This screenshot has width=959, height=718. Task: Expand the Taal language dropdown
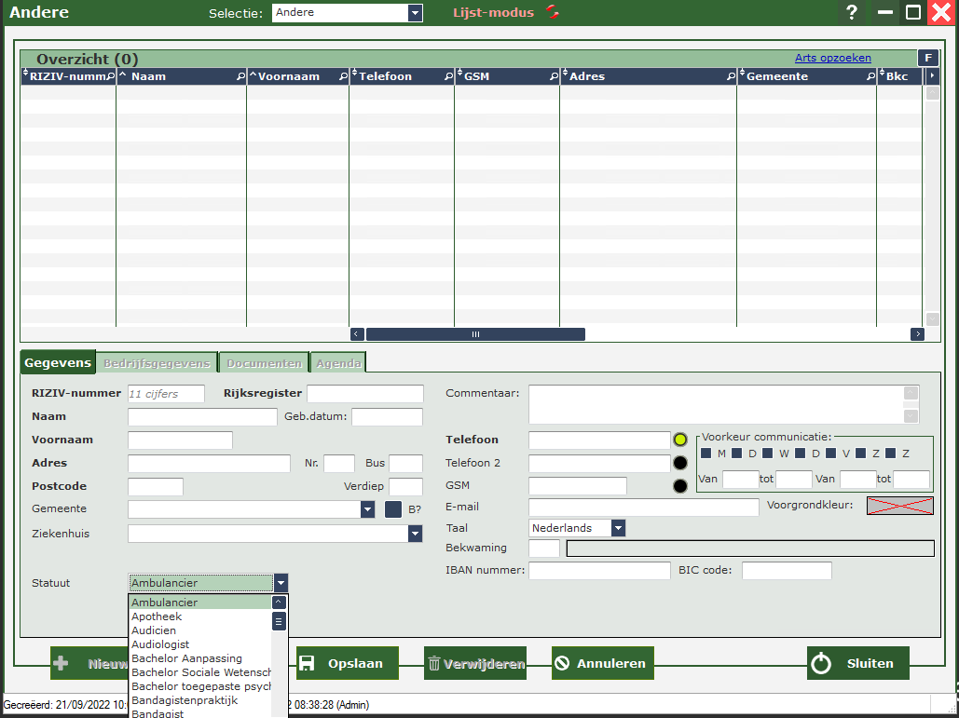[617, 528]
